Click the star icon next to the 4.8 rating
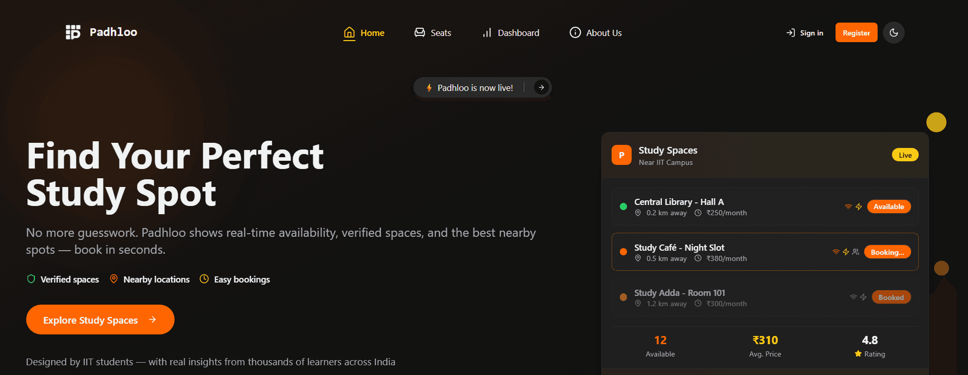Screen dimensions: 968x375 pyautogui.click(x=858, y=353)
